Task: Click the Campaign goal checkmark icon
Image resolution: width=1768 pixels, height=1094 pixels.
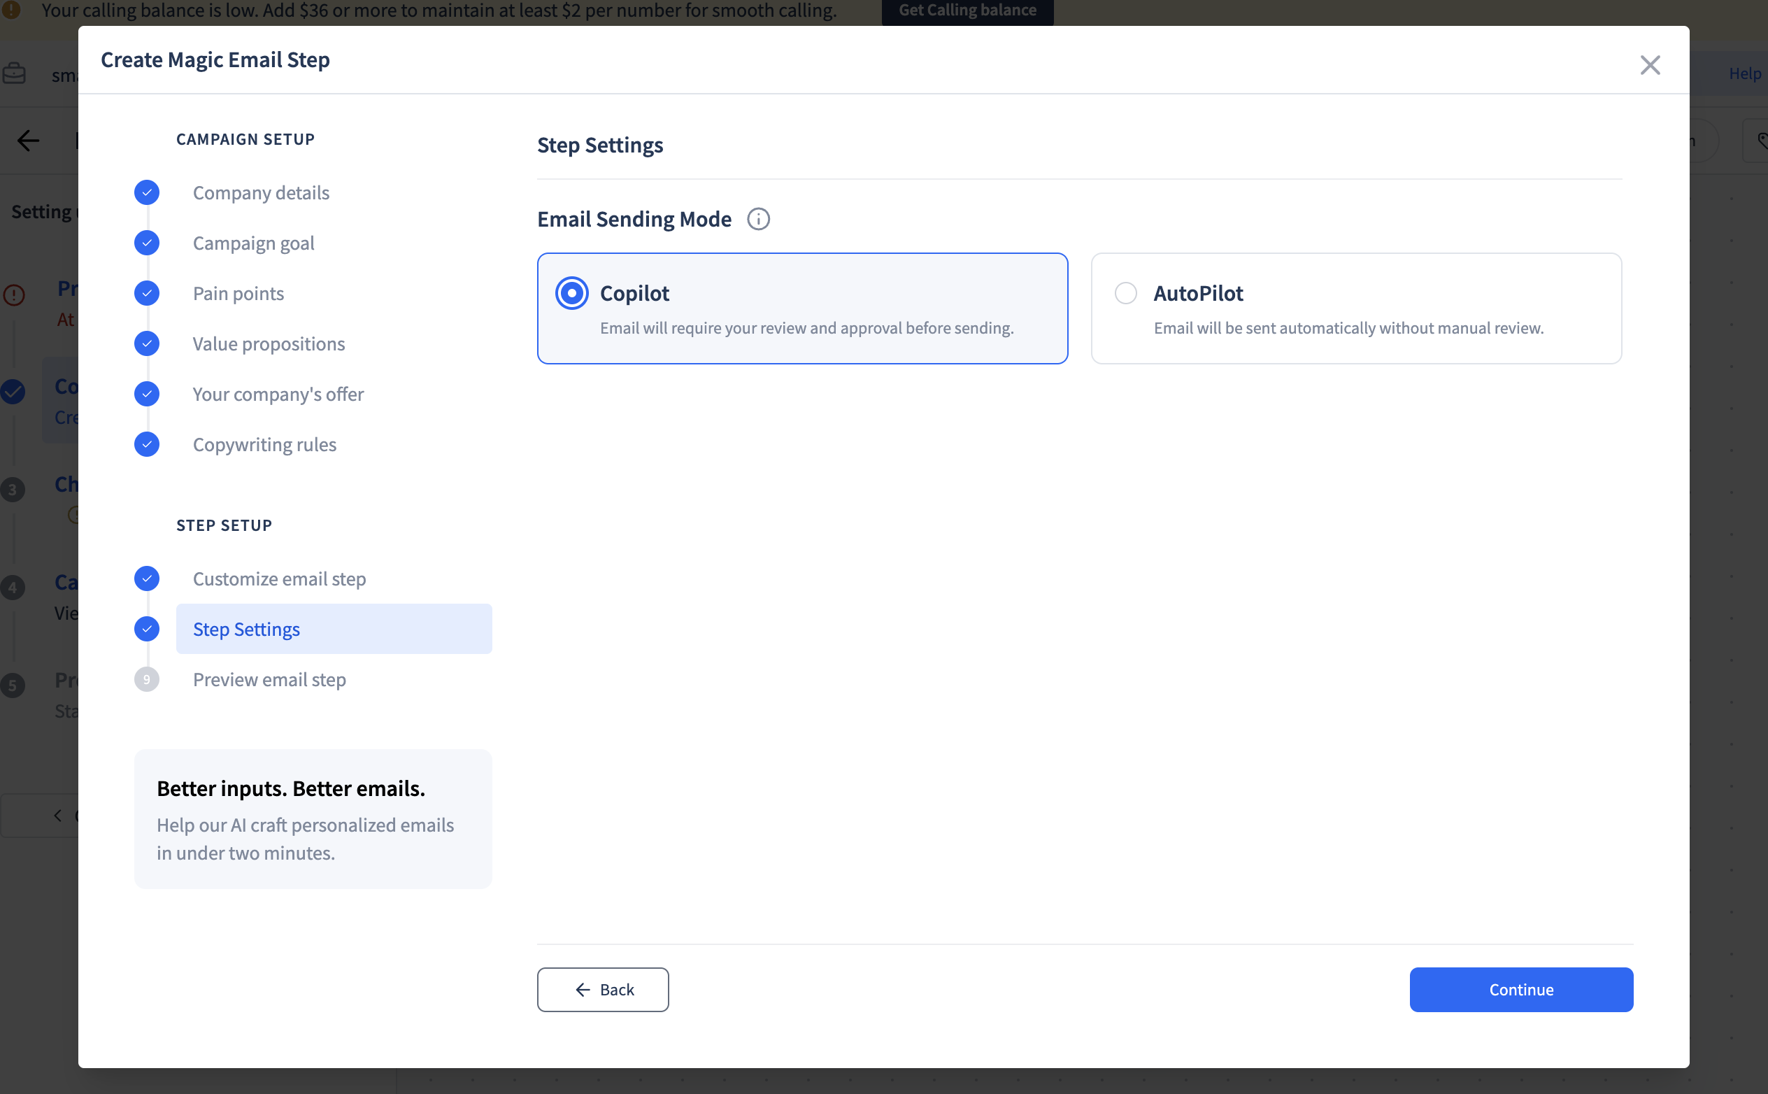Action: click(x=147, y=243)
